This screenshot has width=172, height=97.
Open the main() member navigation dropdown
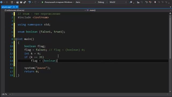click(129, 10)
